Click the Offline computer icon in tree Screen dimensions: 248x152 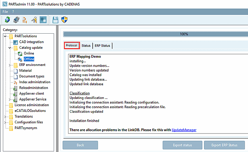[20, 59]
